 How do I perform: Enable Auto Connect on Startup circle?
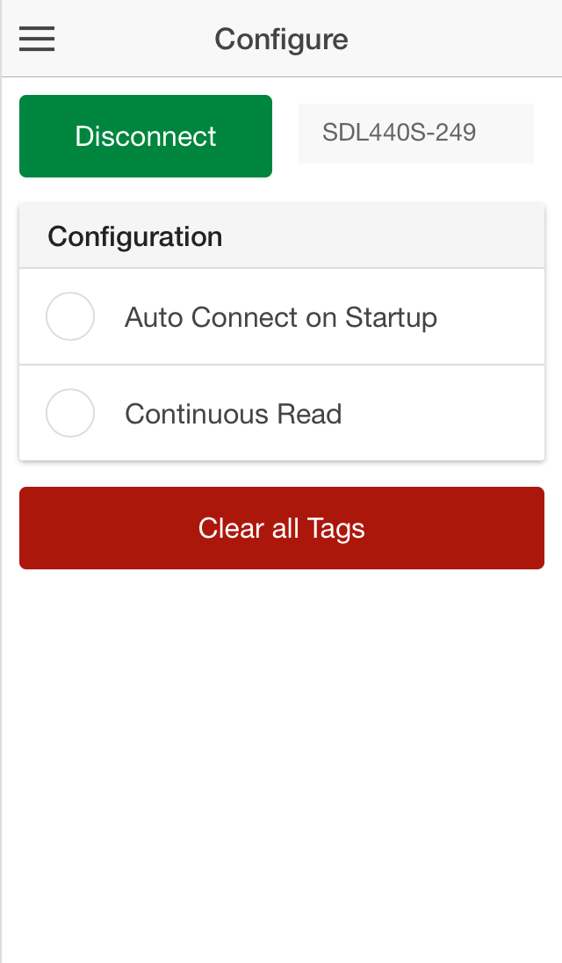coord(70,316)
